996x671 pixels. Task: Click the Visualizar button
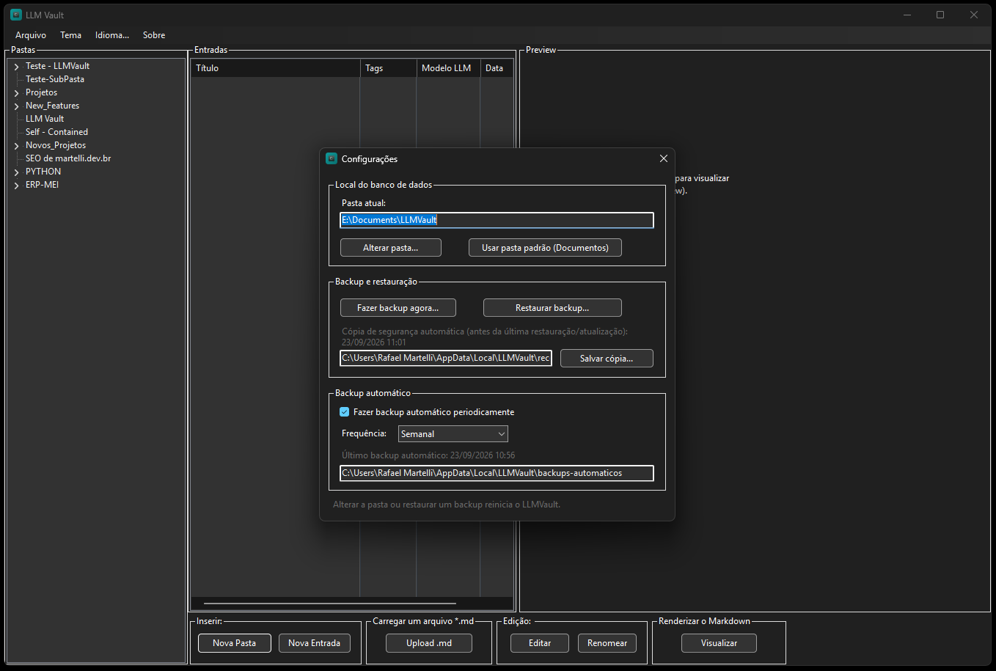click(x=719, y=643)
